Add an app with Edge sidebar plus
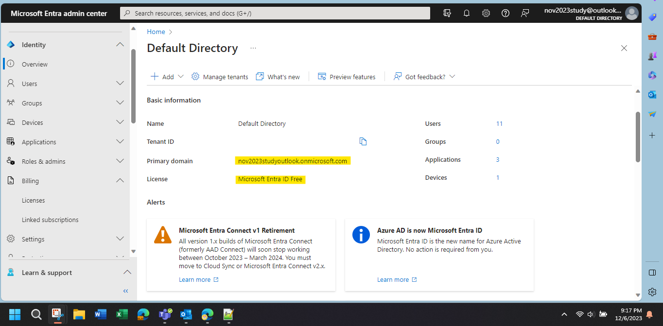Screen dimensions: 663x326 (x=652, y=135)
